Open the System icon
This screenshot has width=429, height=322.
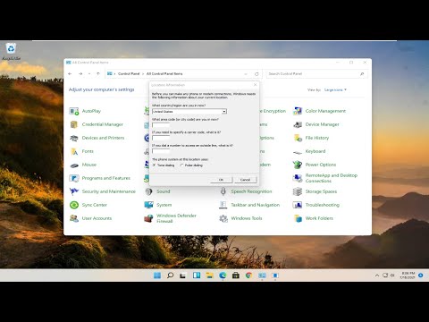click(x=148, y=205)
